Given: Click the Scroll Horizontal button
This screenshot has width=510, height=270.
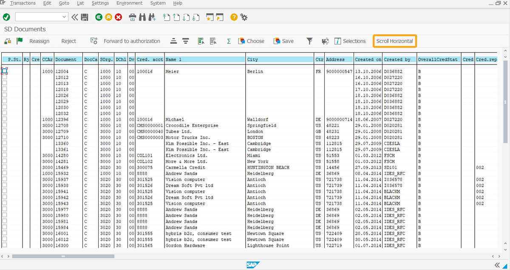Looking at the screenshot, I should (394, 41).
